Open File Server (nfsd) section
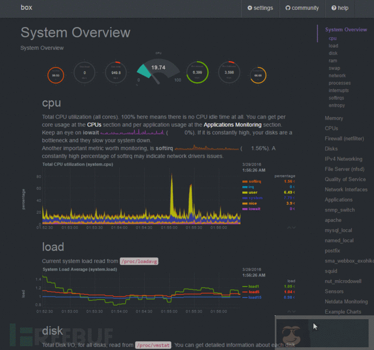The image size is (374, 350). click(x=344, y=169)
